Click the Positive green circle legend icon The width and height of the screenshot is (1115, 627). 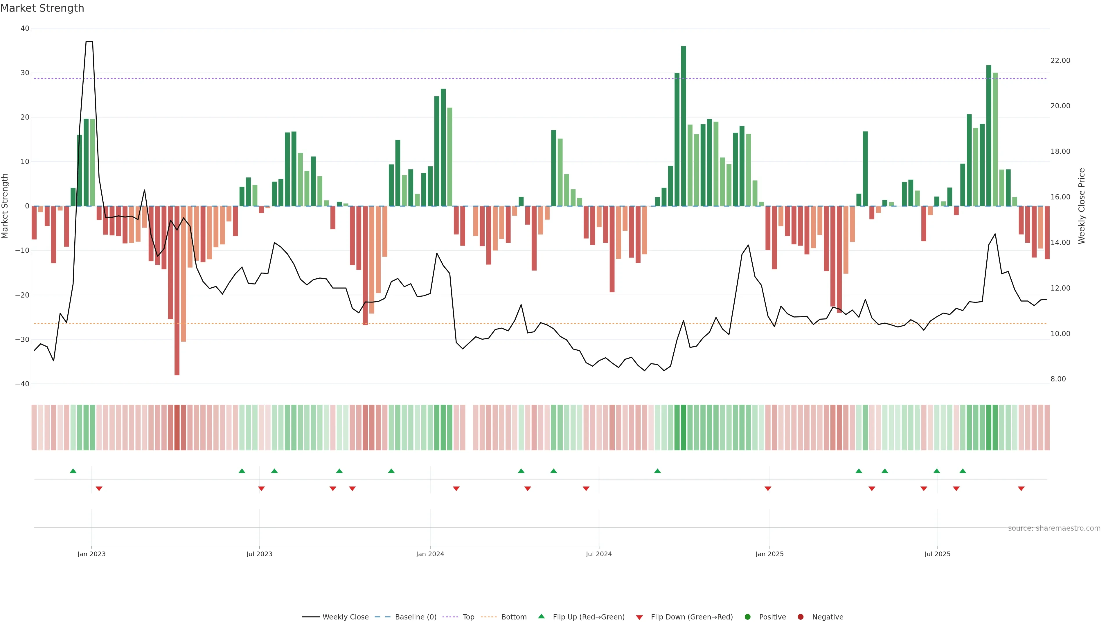[x=747, y=617]
